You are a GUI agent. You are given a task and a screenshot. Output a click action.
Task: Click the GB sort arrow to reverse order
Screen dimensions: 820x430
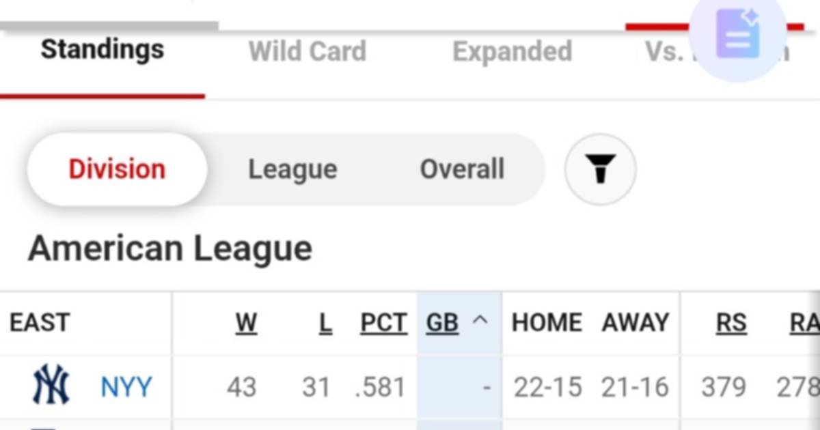pyautogui.click(x=480, y=321)
